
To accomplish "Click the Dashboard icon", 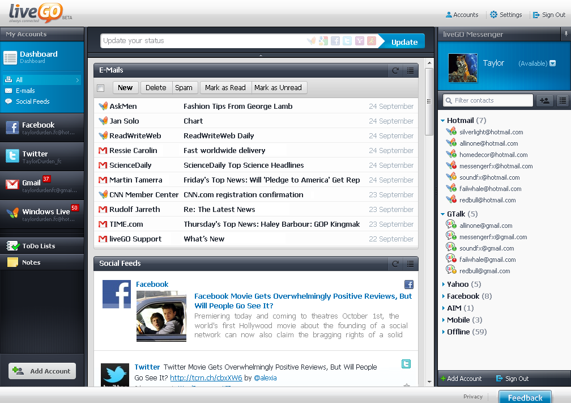I will coord(10,58).
